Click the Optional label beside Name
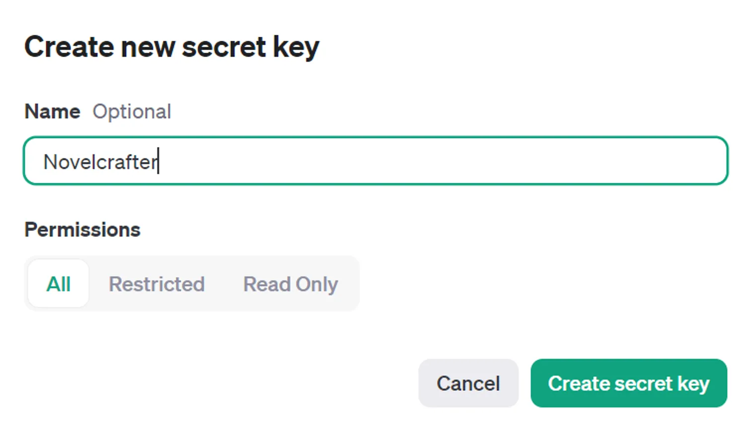The image size is (750, 440). [x=132, y=111]
